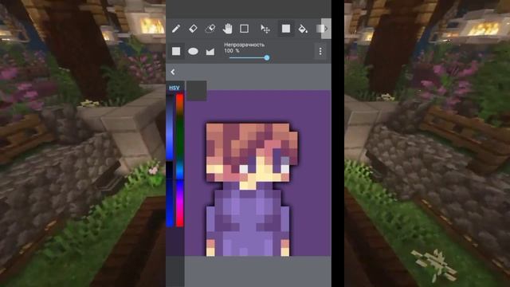
Task: Click the pixel character's purple shirt
Action: [248, 223]
